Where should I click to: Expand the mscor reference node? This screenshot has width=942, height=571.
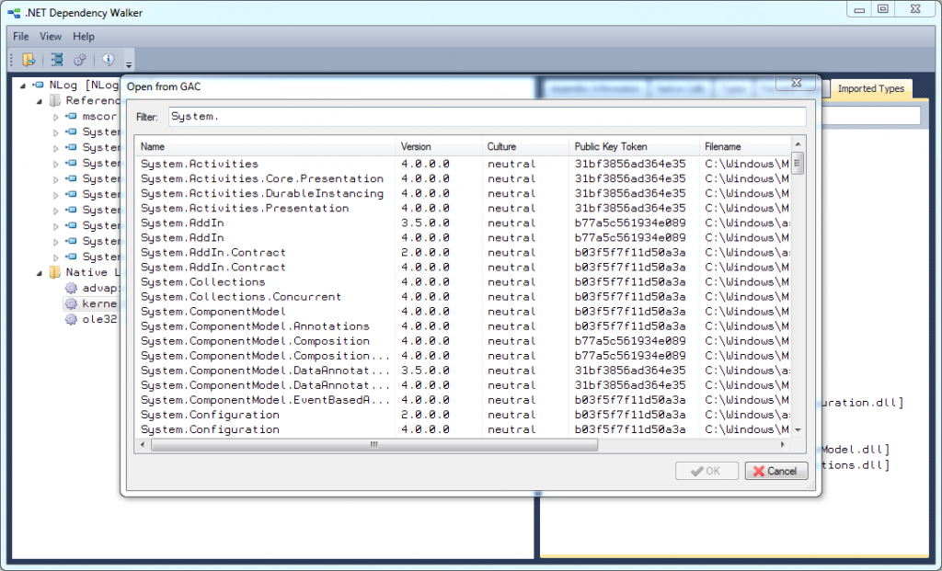(x=56, y=117)
